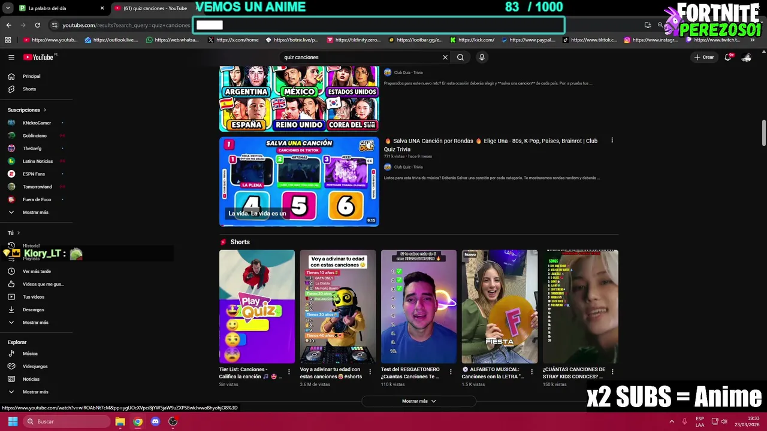Open Chrome from the taskbar
Image resolution: width=767 pixels, height=431 pixels.
[x=138, y=421]
